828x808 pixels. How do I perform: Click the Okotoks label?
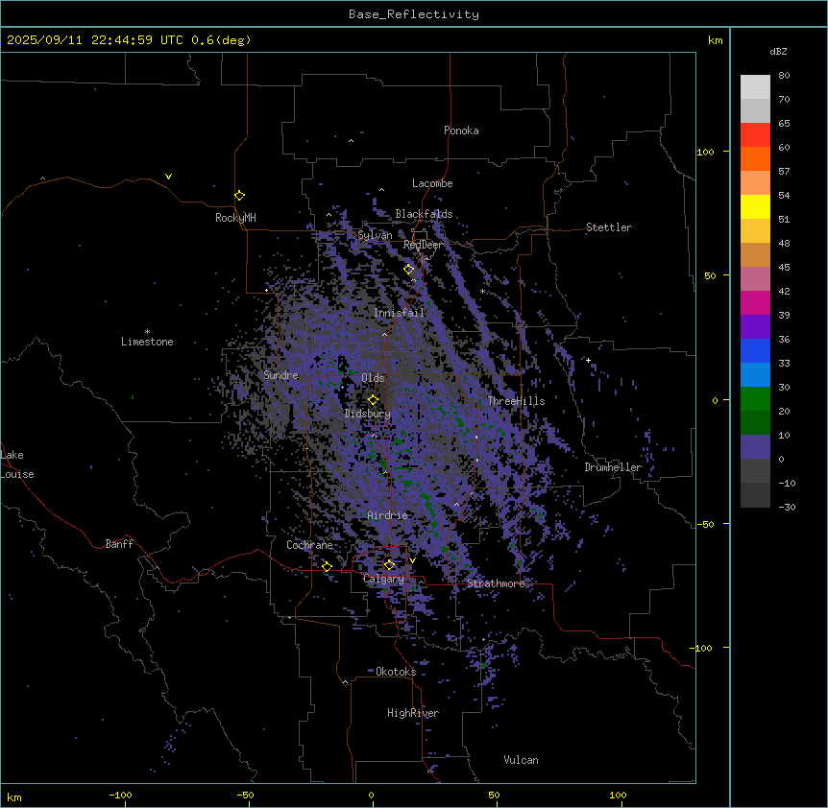(x=396, y=672)
